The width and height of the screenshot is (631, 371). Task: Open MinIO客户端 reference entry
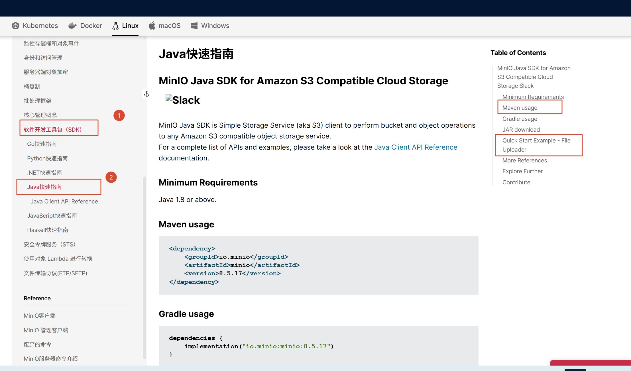pos(40,316)
